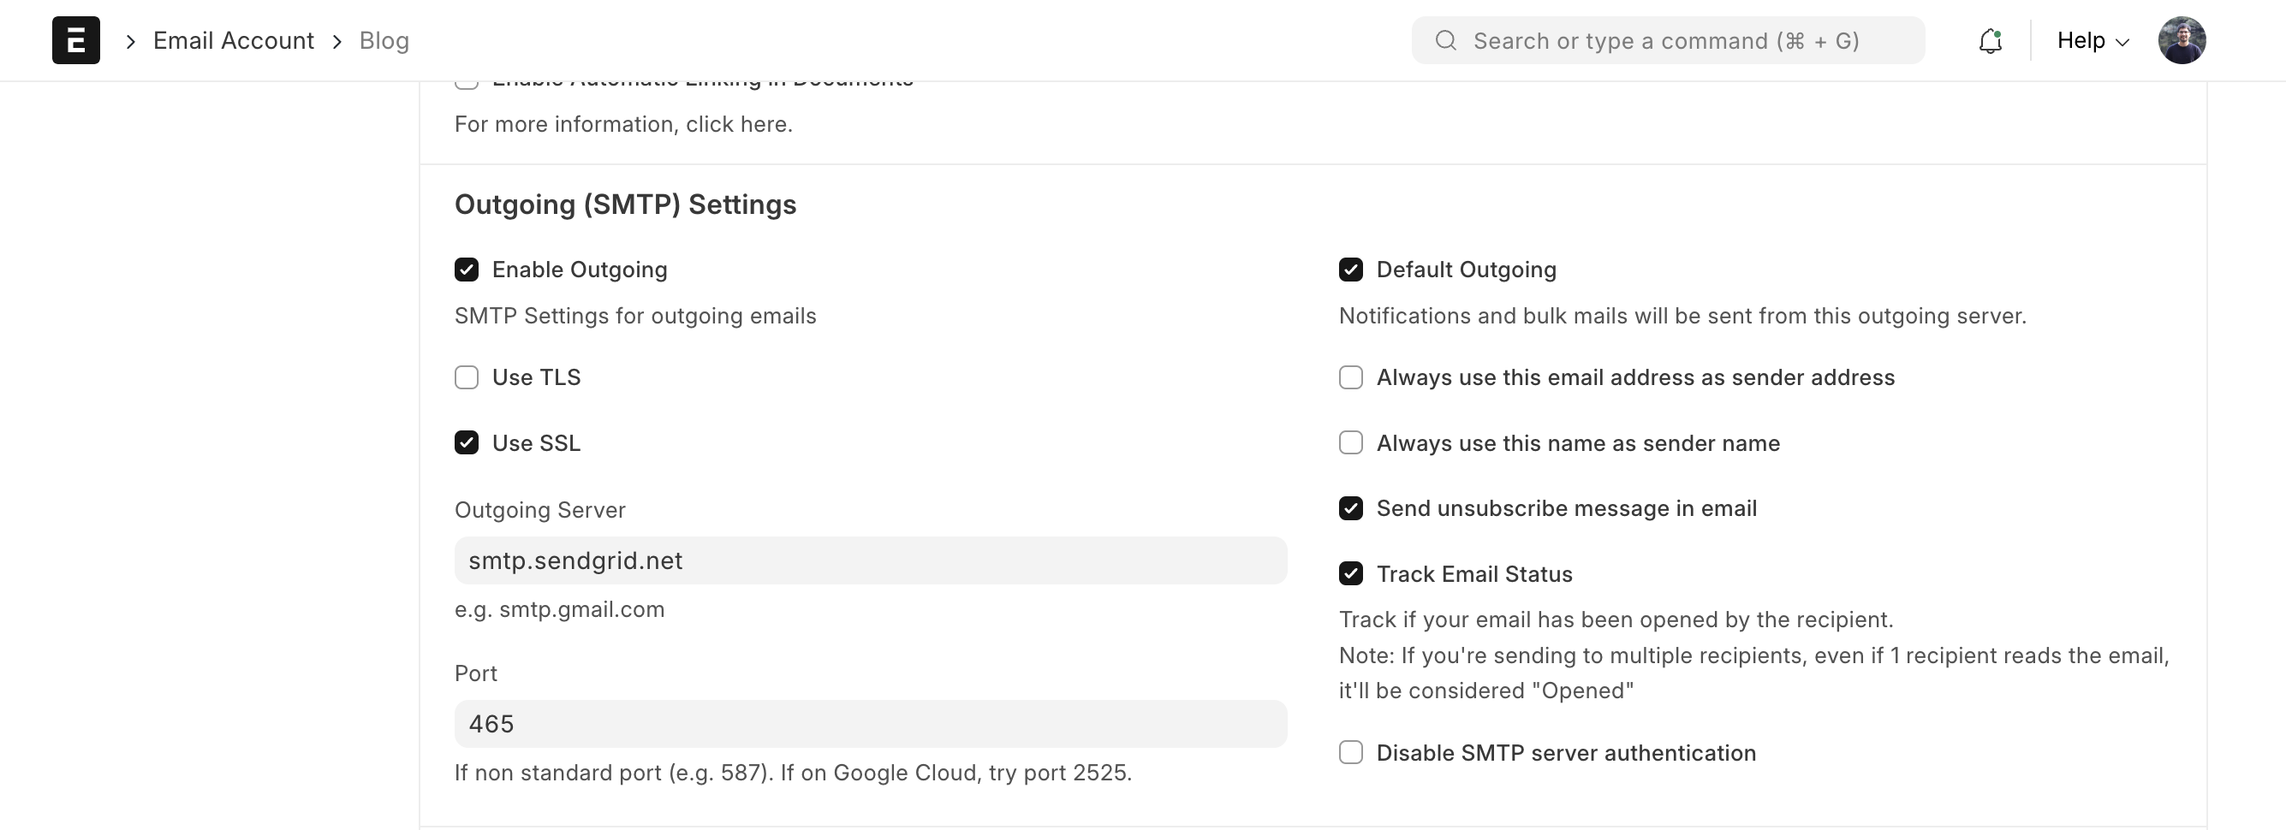Click the breadcrumb chevron before Email Account
The image size is (2286, 830).
coord(130,41)
